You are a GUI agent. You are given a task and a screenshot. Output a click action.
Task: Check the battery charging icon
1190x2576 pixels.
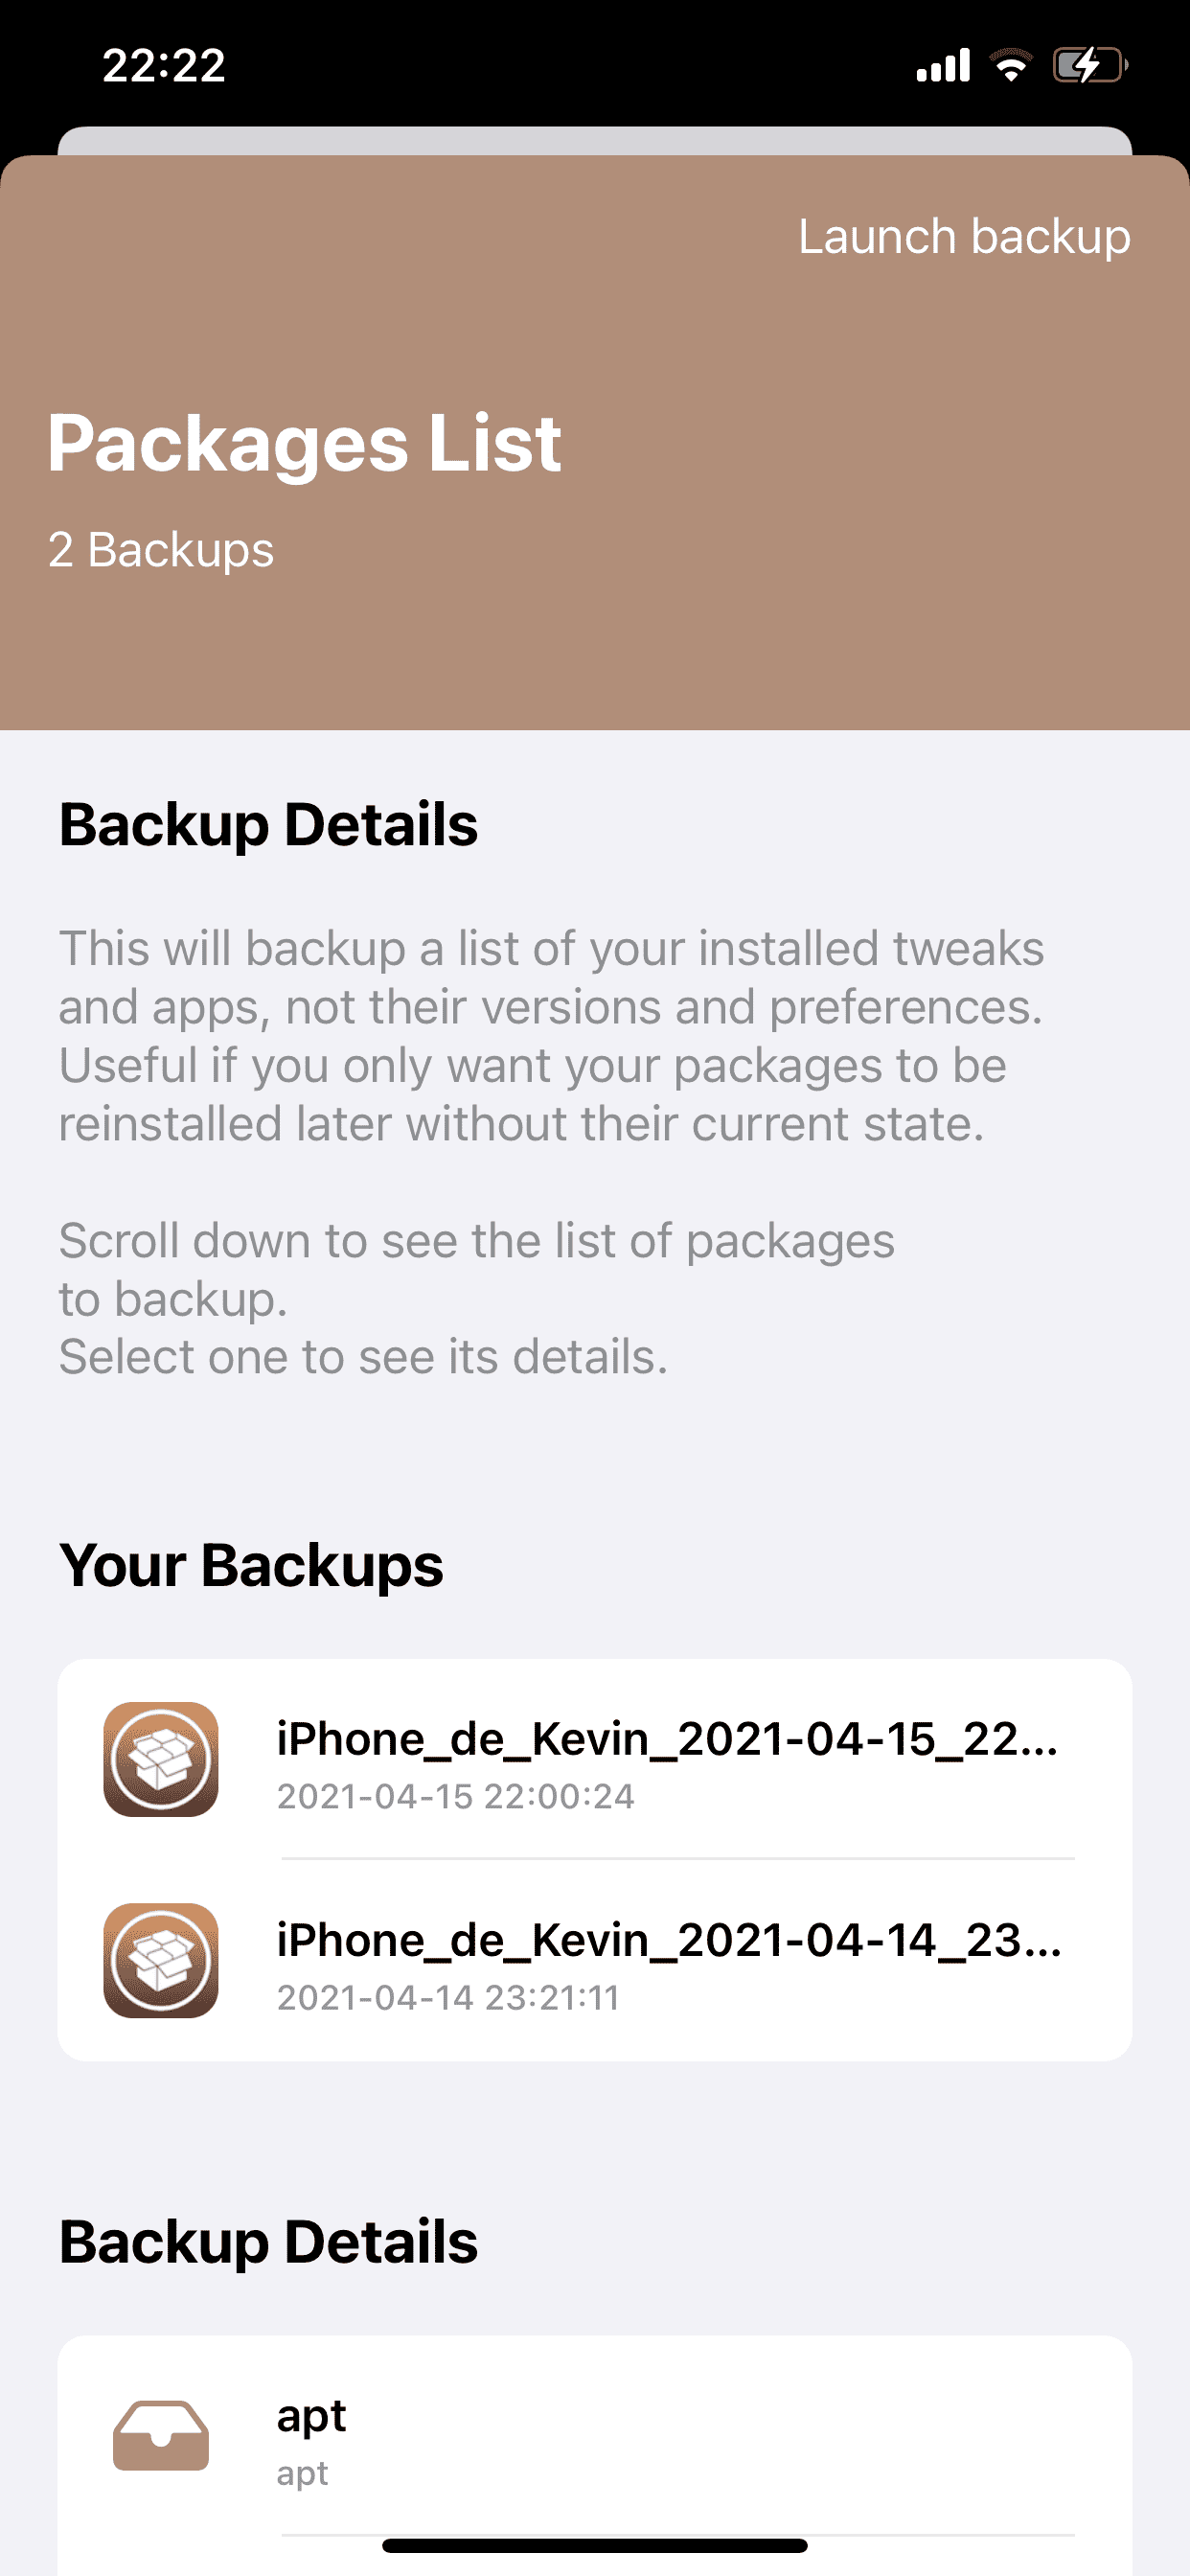click(x=1090, y=66)
